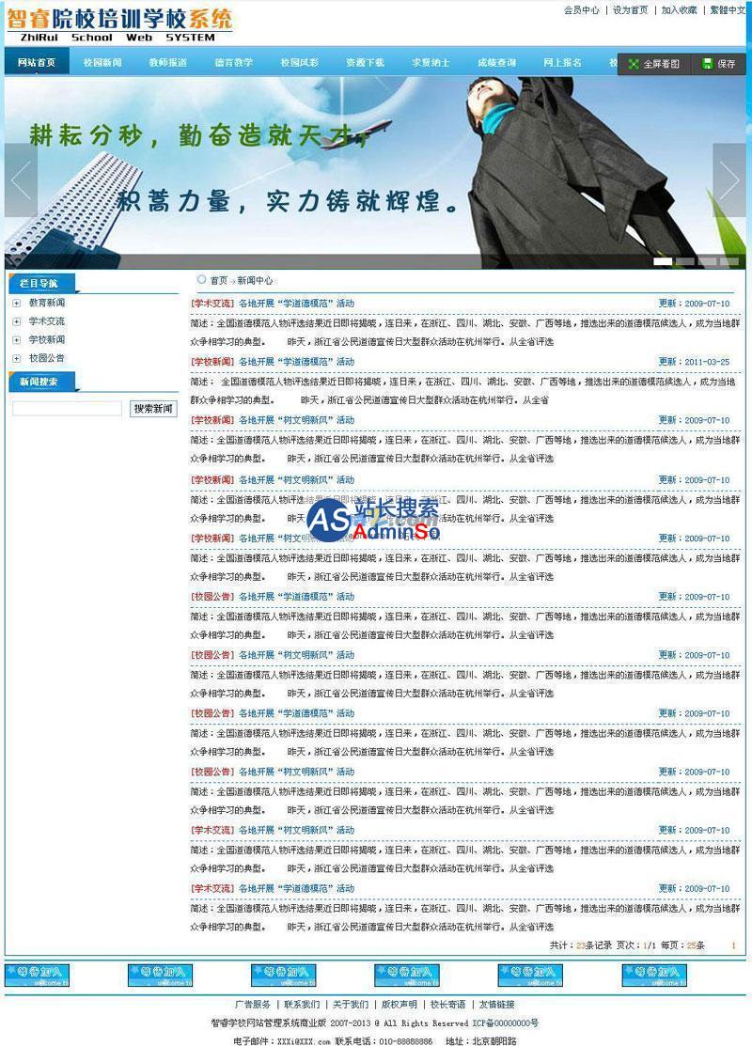Select the 德育教学 navigation item
Viewport: 752px width, 1046px height.
pos(233,63)
